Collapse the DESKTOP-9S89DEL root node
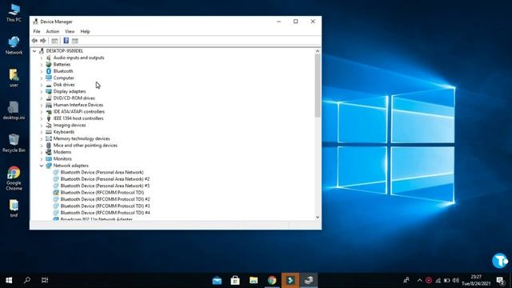Viewport: 512px width, 288px height. coord(34,51)
